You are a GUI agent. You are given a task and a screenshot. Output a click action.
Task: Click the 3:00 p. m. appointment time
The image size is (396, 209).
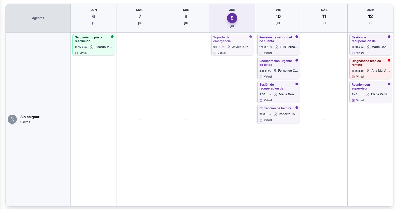265,94
